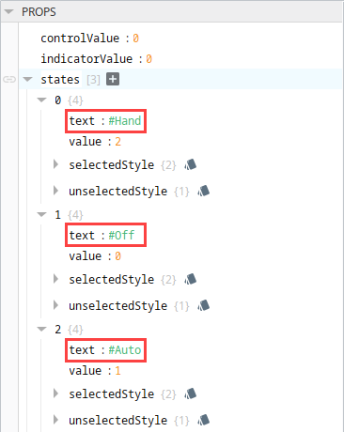Expand unselectedStyle under state 2
Image resolution: width=344 pixels, height=432 pixels.
coord(55,420)
